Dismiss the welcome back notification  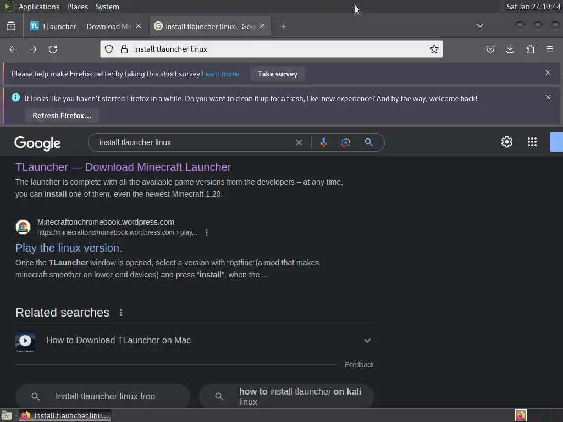click(x=548, y=97)
